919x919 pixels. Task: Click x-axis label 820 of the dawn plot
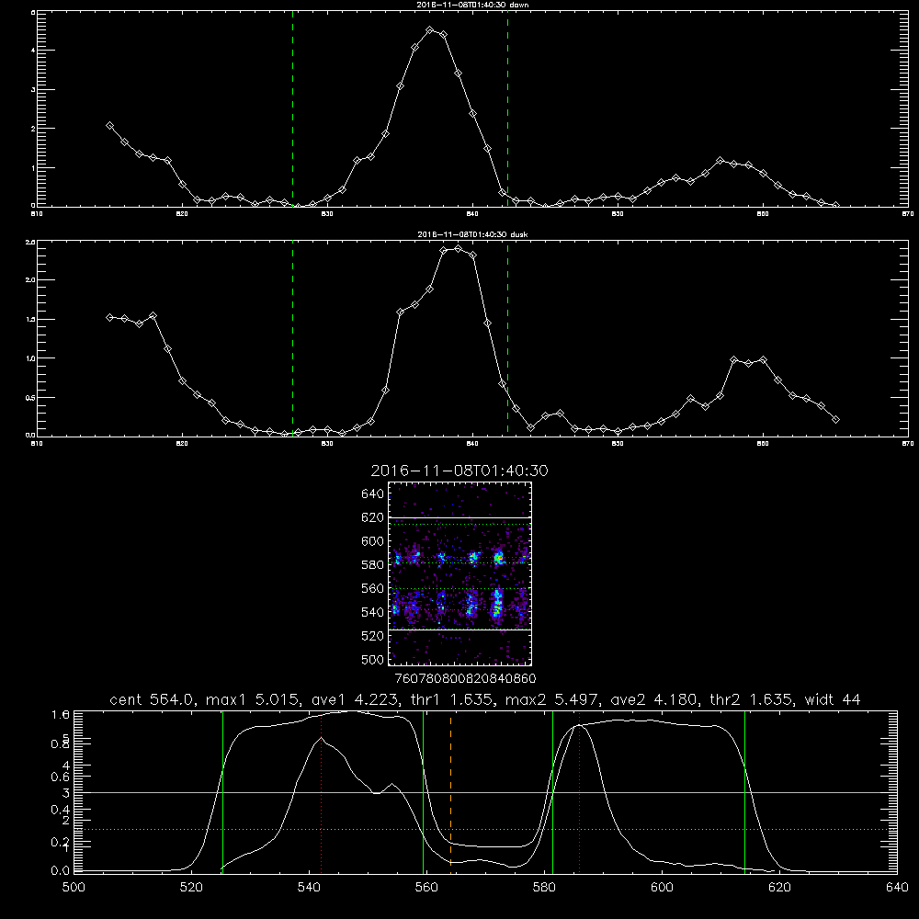click(182, 214)
